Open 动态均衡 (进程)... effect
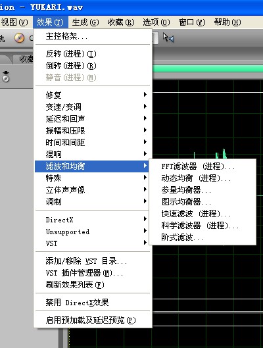Viewport: 263px width, 348px height. tap(203, 178)
